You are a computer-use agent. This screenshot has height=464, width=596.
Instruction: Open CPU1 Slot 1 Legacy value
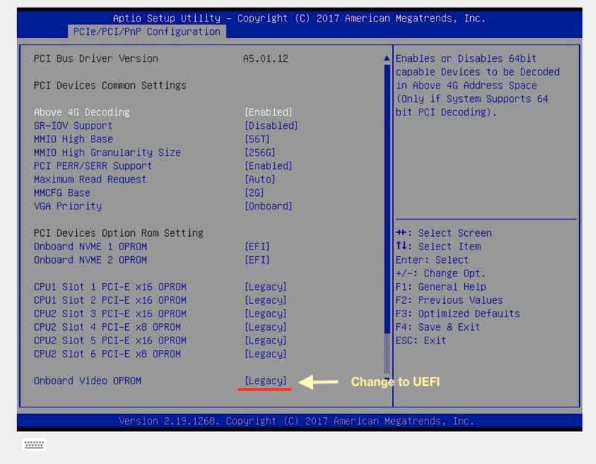click(265, 287)
